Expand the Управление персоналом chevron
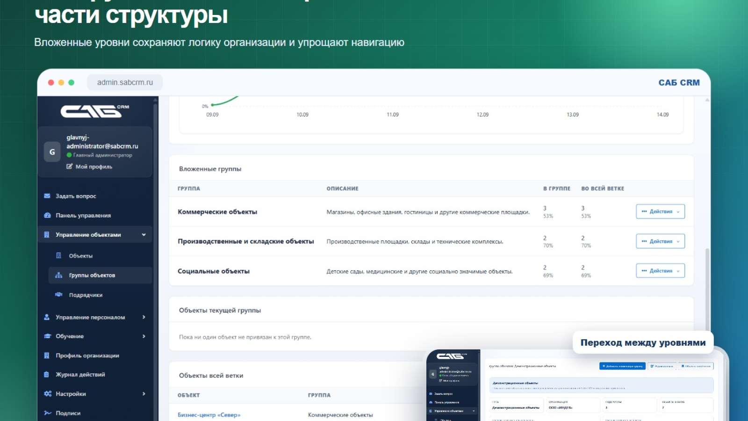Image resolution: width=748 pixels, height=421 pixels. [144, 317]
